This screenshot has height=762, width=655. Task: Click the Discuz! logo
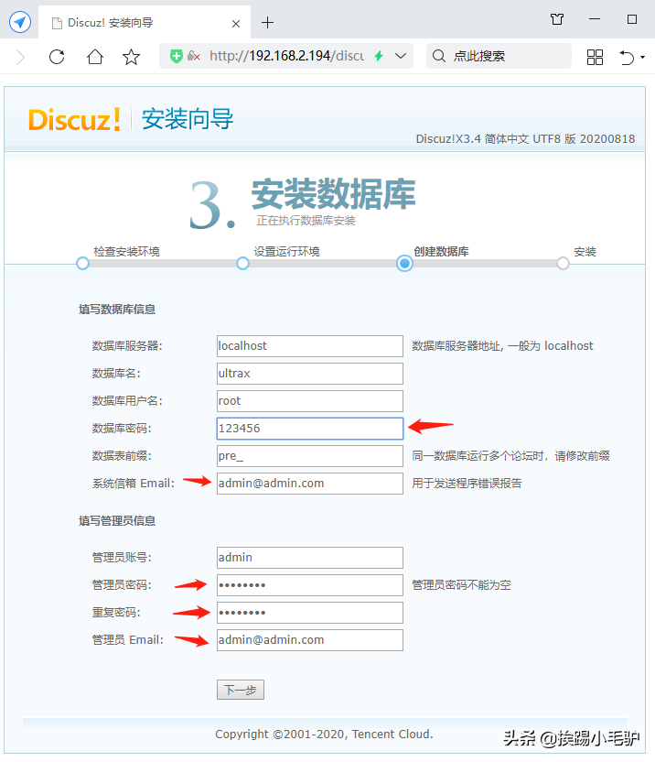(x=74, y=119)
